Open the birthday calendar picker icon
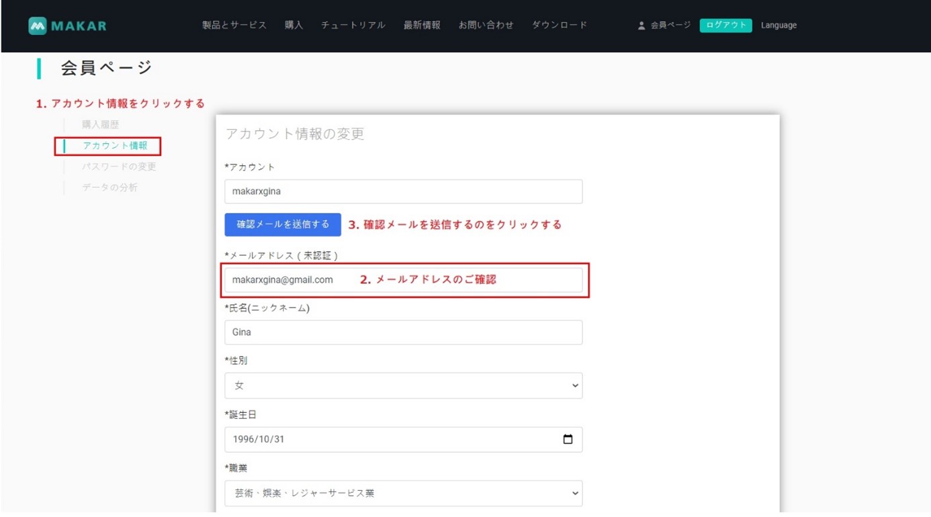Image resolution: width=931 pixels, height=517 pixels. coord(568,439)
